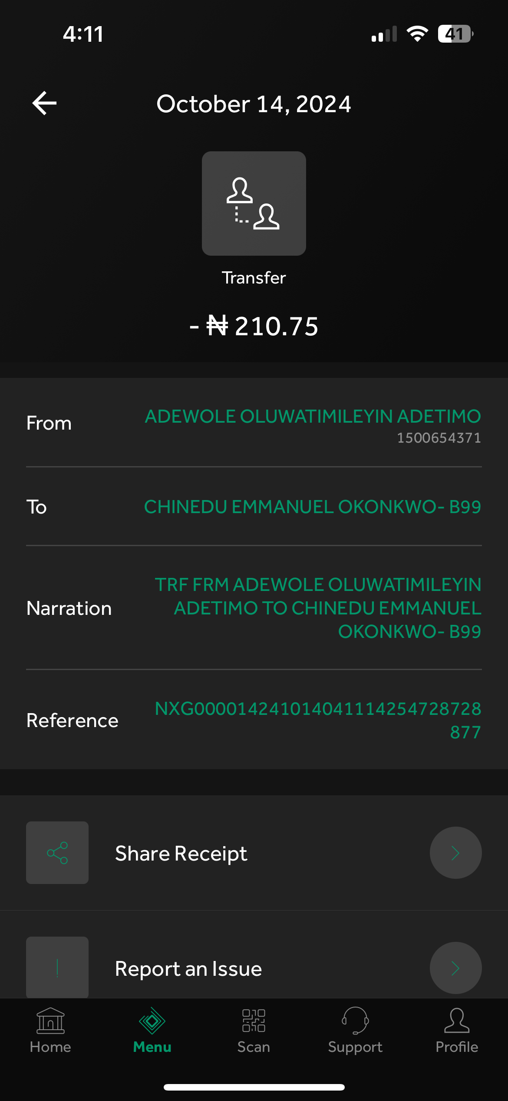Image resolution: width=508 pixels, height=1101 pixels.
Task: Expand Report an Issue chevron arrow
Action: [455, 968]
